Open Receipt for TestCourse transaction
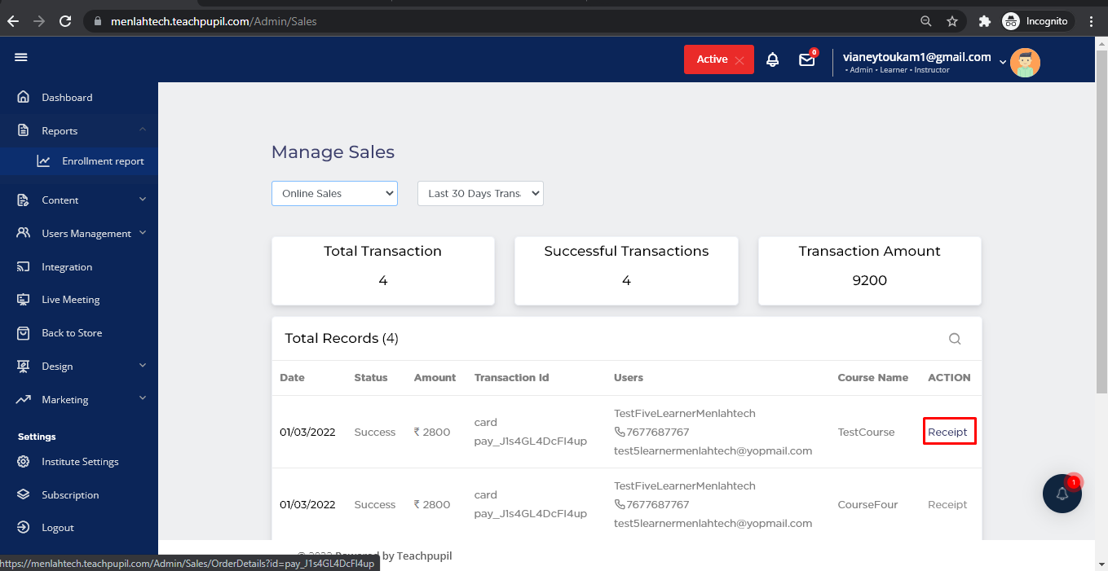The height and width of the screenshot is (571, 1108). click(x=947, y=432)
